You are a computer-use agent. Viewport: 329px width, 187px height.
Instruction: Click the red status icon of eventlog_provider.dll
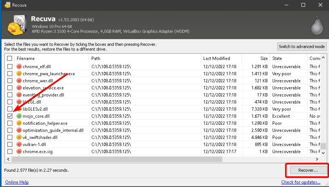[19, 95]
